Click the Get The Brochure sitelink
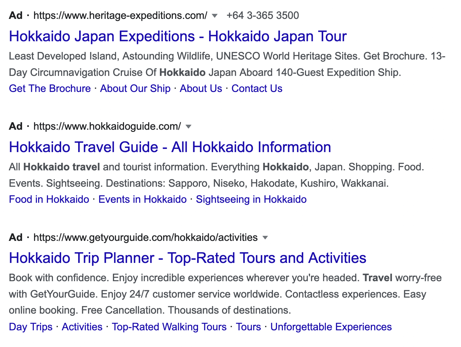This screenshot has height=347, width=461. [50, 88]
